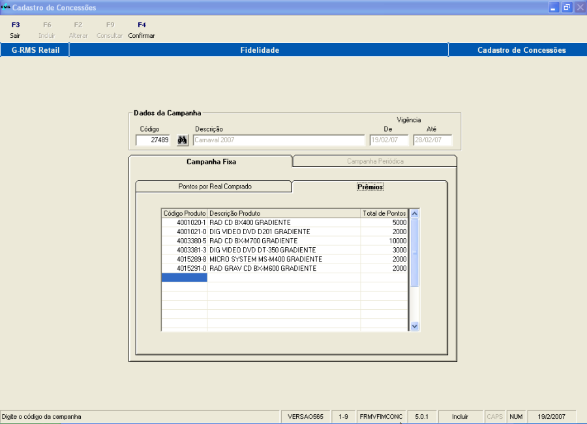Click the Código input field with 27489
This screenshot has width=587, height=424.
(153, 140)
